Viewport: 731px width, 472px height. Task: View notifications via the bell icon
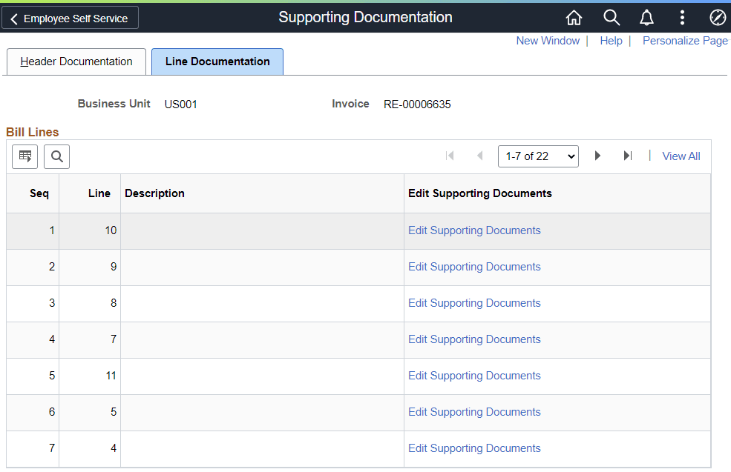(646, 17)
